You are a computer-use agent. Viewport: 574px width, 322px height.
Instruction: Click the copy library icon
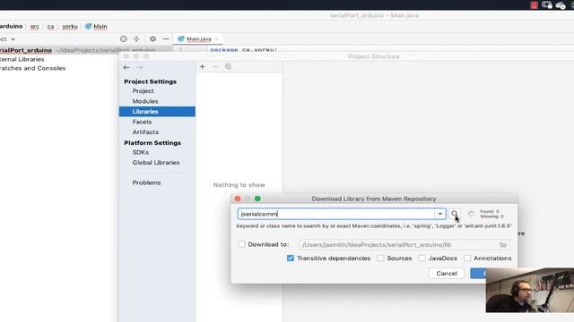pyautogui.click(x=228, y=67)
